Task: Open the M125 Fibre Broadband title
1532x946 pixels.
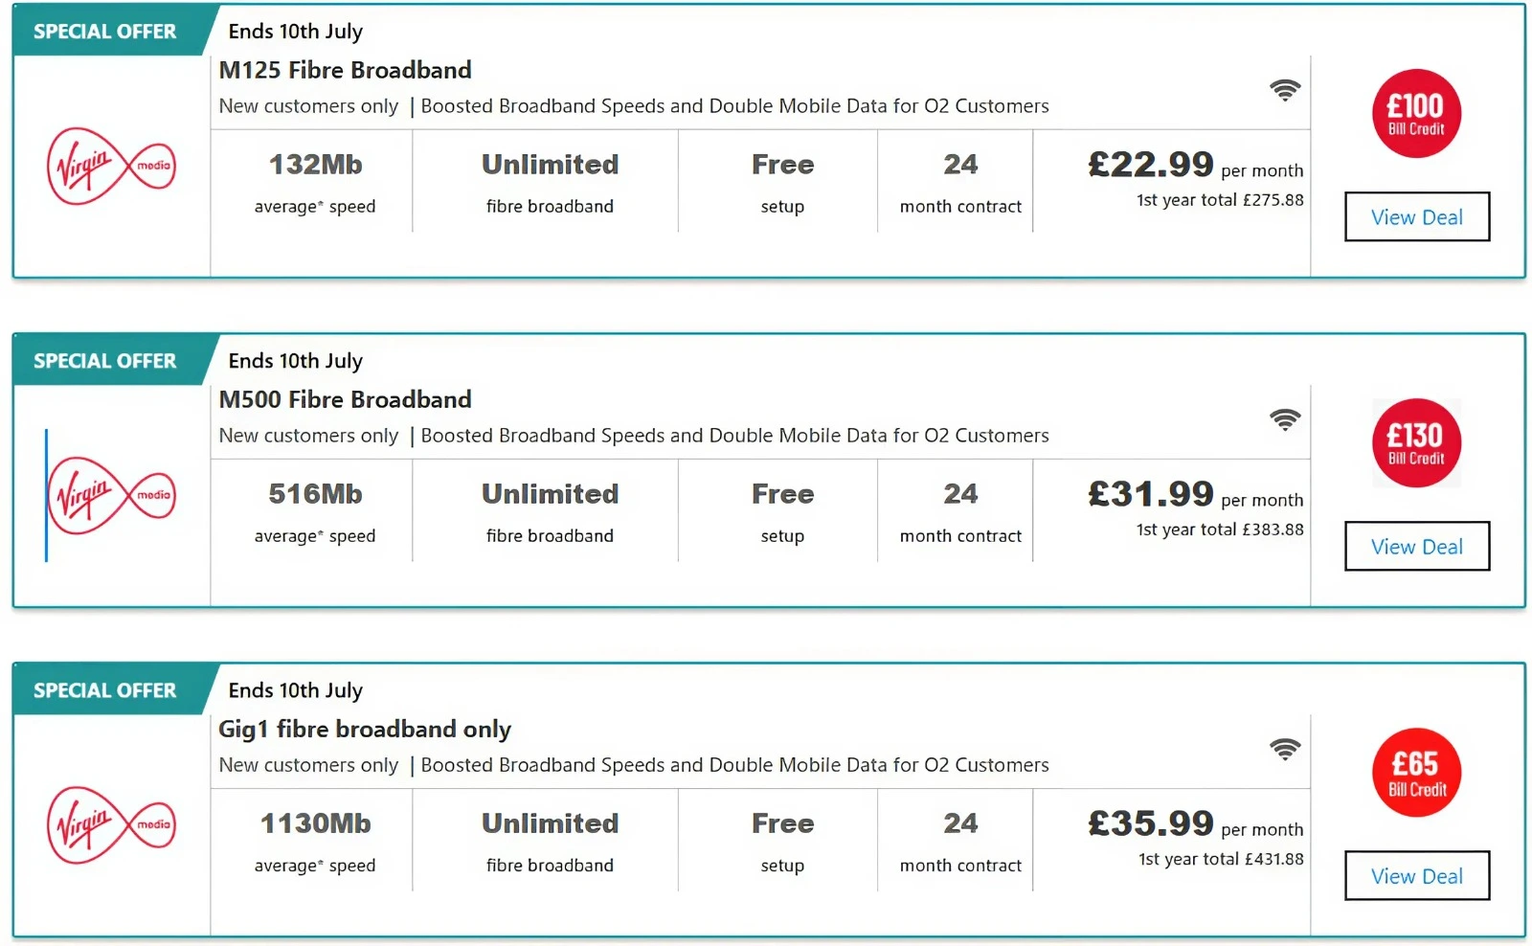Action: coord(345,70)
